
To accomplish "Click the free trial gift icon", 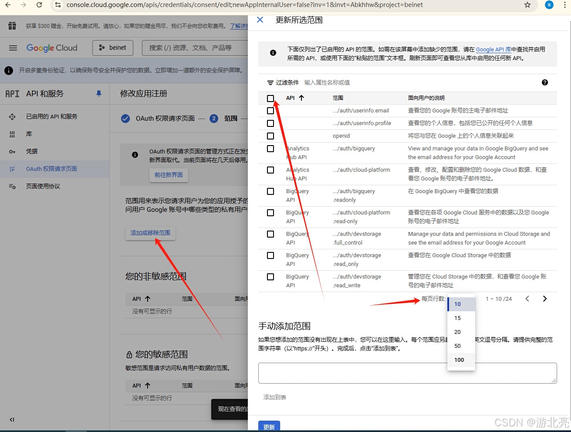I will pos(12,26).
